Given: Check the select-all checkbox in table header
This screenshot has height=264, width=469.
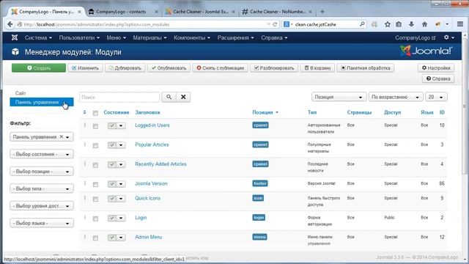Looking at the screenshot, I should (95, 113).
